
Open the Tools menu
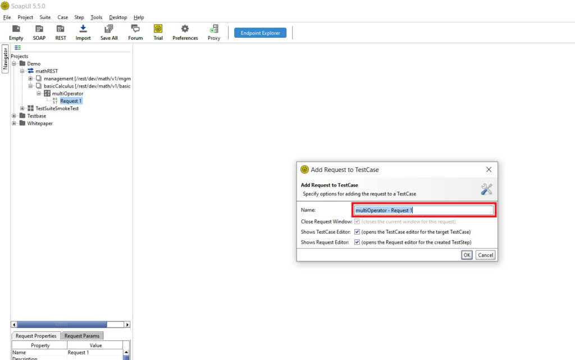(x=96, y=17)
